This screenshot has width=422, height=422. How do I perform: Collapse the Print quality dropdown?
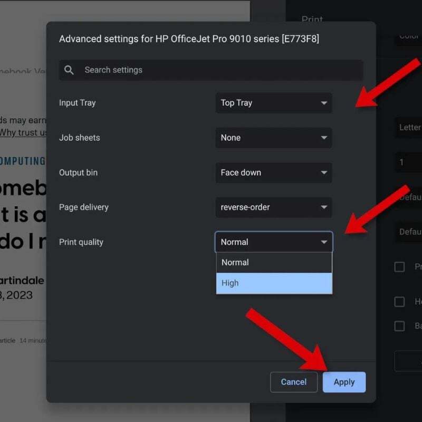coord(274,242)
